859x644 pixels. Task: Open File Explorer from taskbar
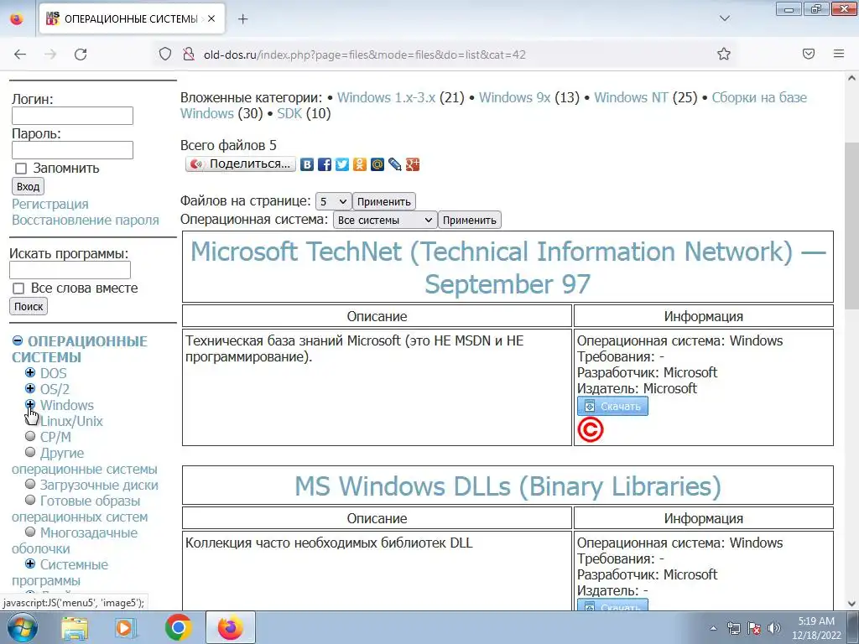(x=75, y=627)
